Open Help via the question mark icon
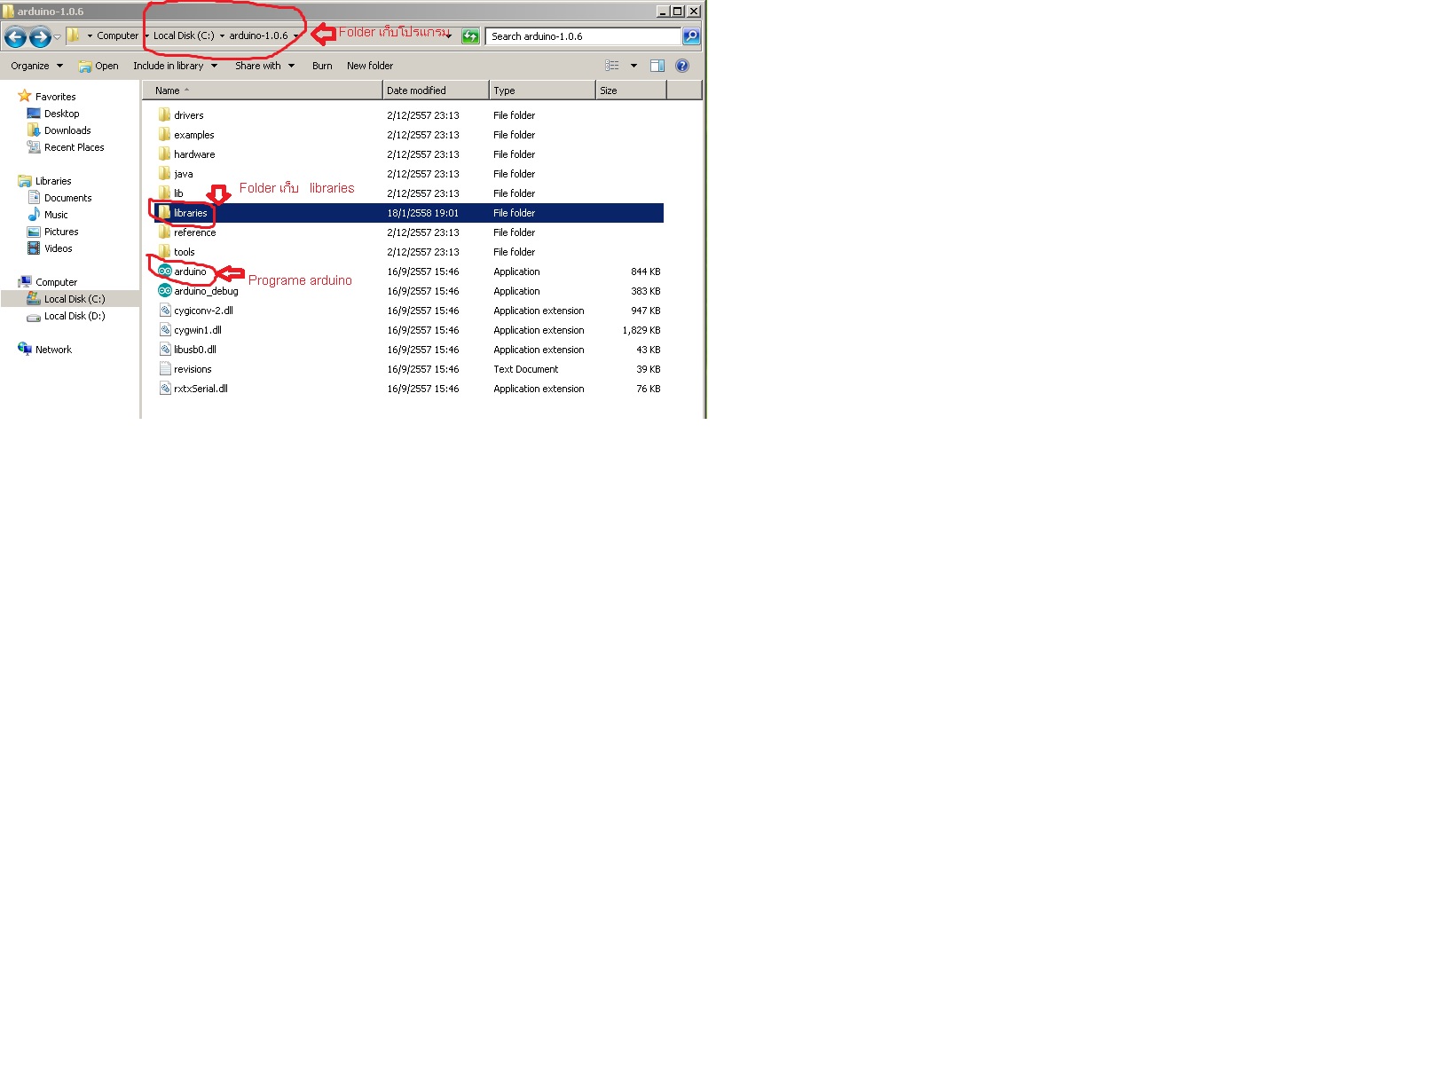The width and height of the screenshot is (1448, 1086). coord(682,66)
